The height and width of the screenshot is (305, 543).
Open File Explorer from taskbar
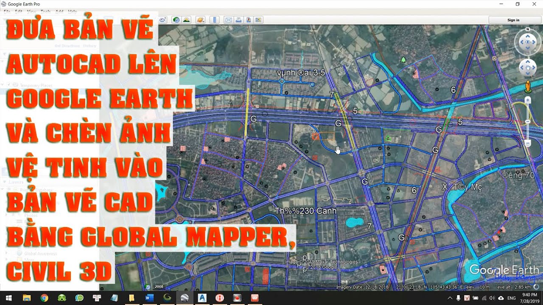tap(27, 298)
